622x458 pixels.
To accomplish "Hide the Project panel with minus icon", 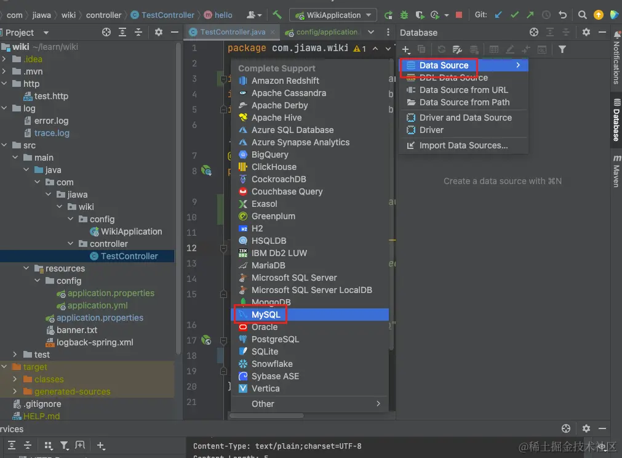I will 175,32.
